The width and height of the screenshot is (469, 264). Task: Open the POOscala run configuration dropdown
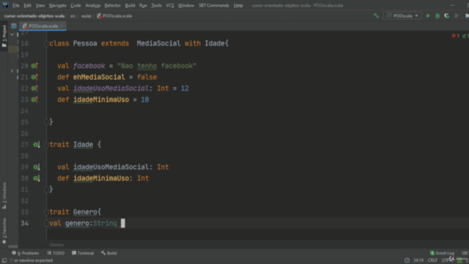pos(402,16)
